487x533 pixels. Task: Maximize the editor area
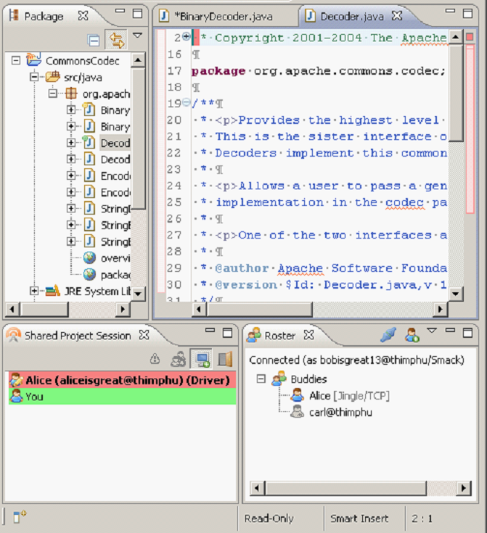pyautogui.click(x=467, y=14)
